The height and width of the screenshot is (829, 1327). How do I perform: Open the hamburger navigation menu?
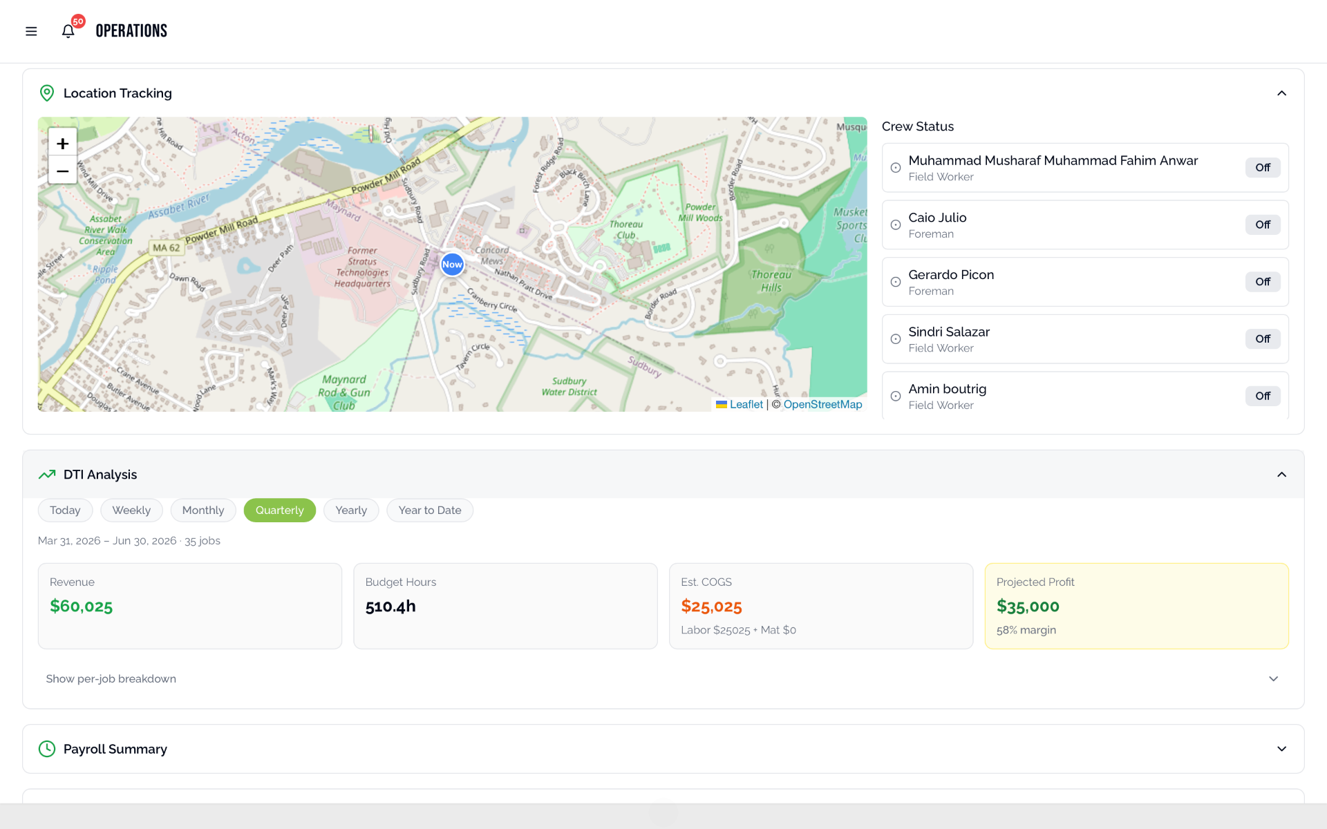pos(31,31)
